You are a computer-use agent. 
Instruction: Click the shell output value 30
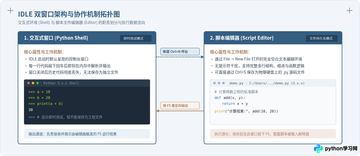point(31,110)
